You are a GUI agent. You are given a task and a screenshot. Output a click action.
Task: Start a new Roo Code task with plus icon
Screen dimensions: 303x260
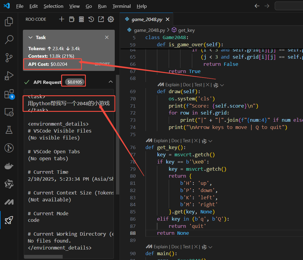(61, 19)
